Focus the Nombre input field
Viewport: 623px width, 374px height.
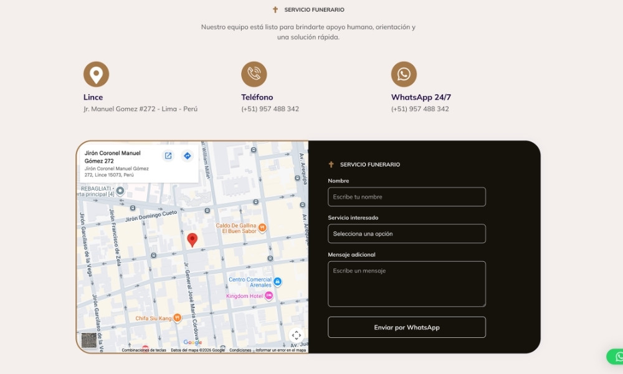coord(406,197)
